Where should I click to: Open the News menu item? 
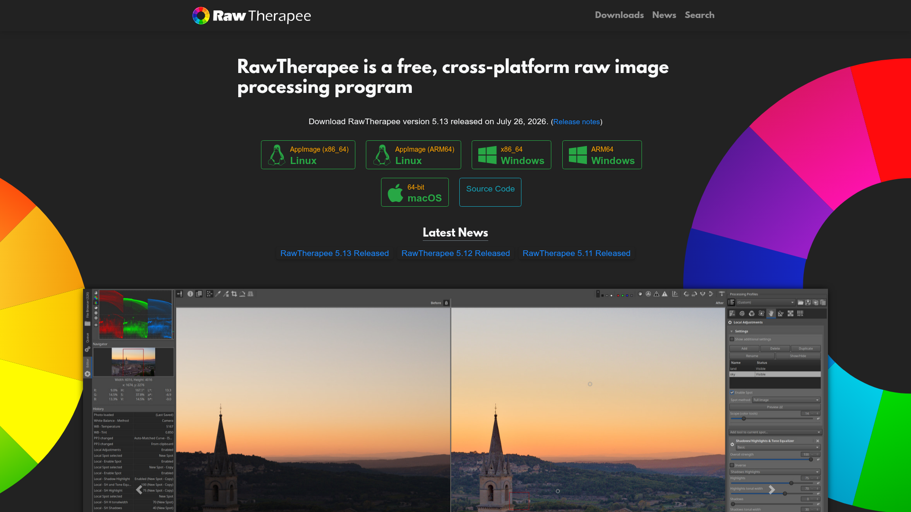(x=664, y=15)
